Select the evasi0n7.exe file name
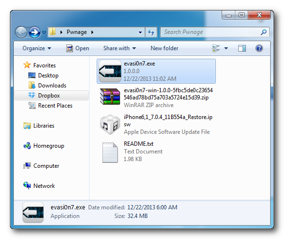This screenshot has height=239, width=284. point(139,64)
